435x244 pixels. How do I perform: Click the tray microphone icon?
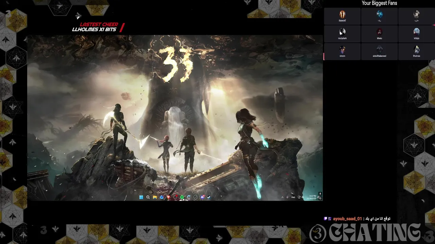coord(288,197)
